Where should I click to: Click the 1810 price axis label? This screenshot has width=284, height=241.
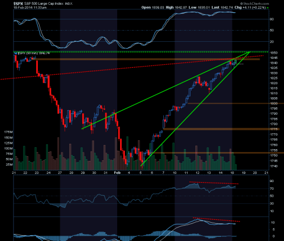click(274, 93)
